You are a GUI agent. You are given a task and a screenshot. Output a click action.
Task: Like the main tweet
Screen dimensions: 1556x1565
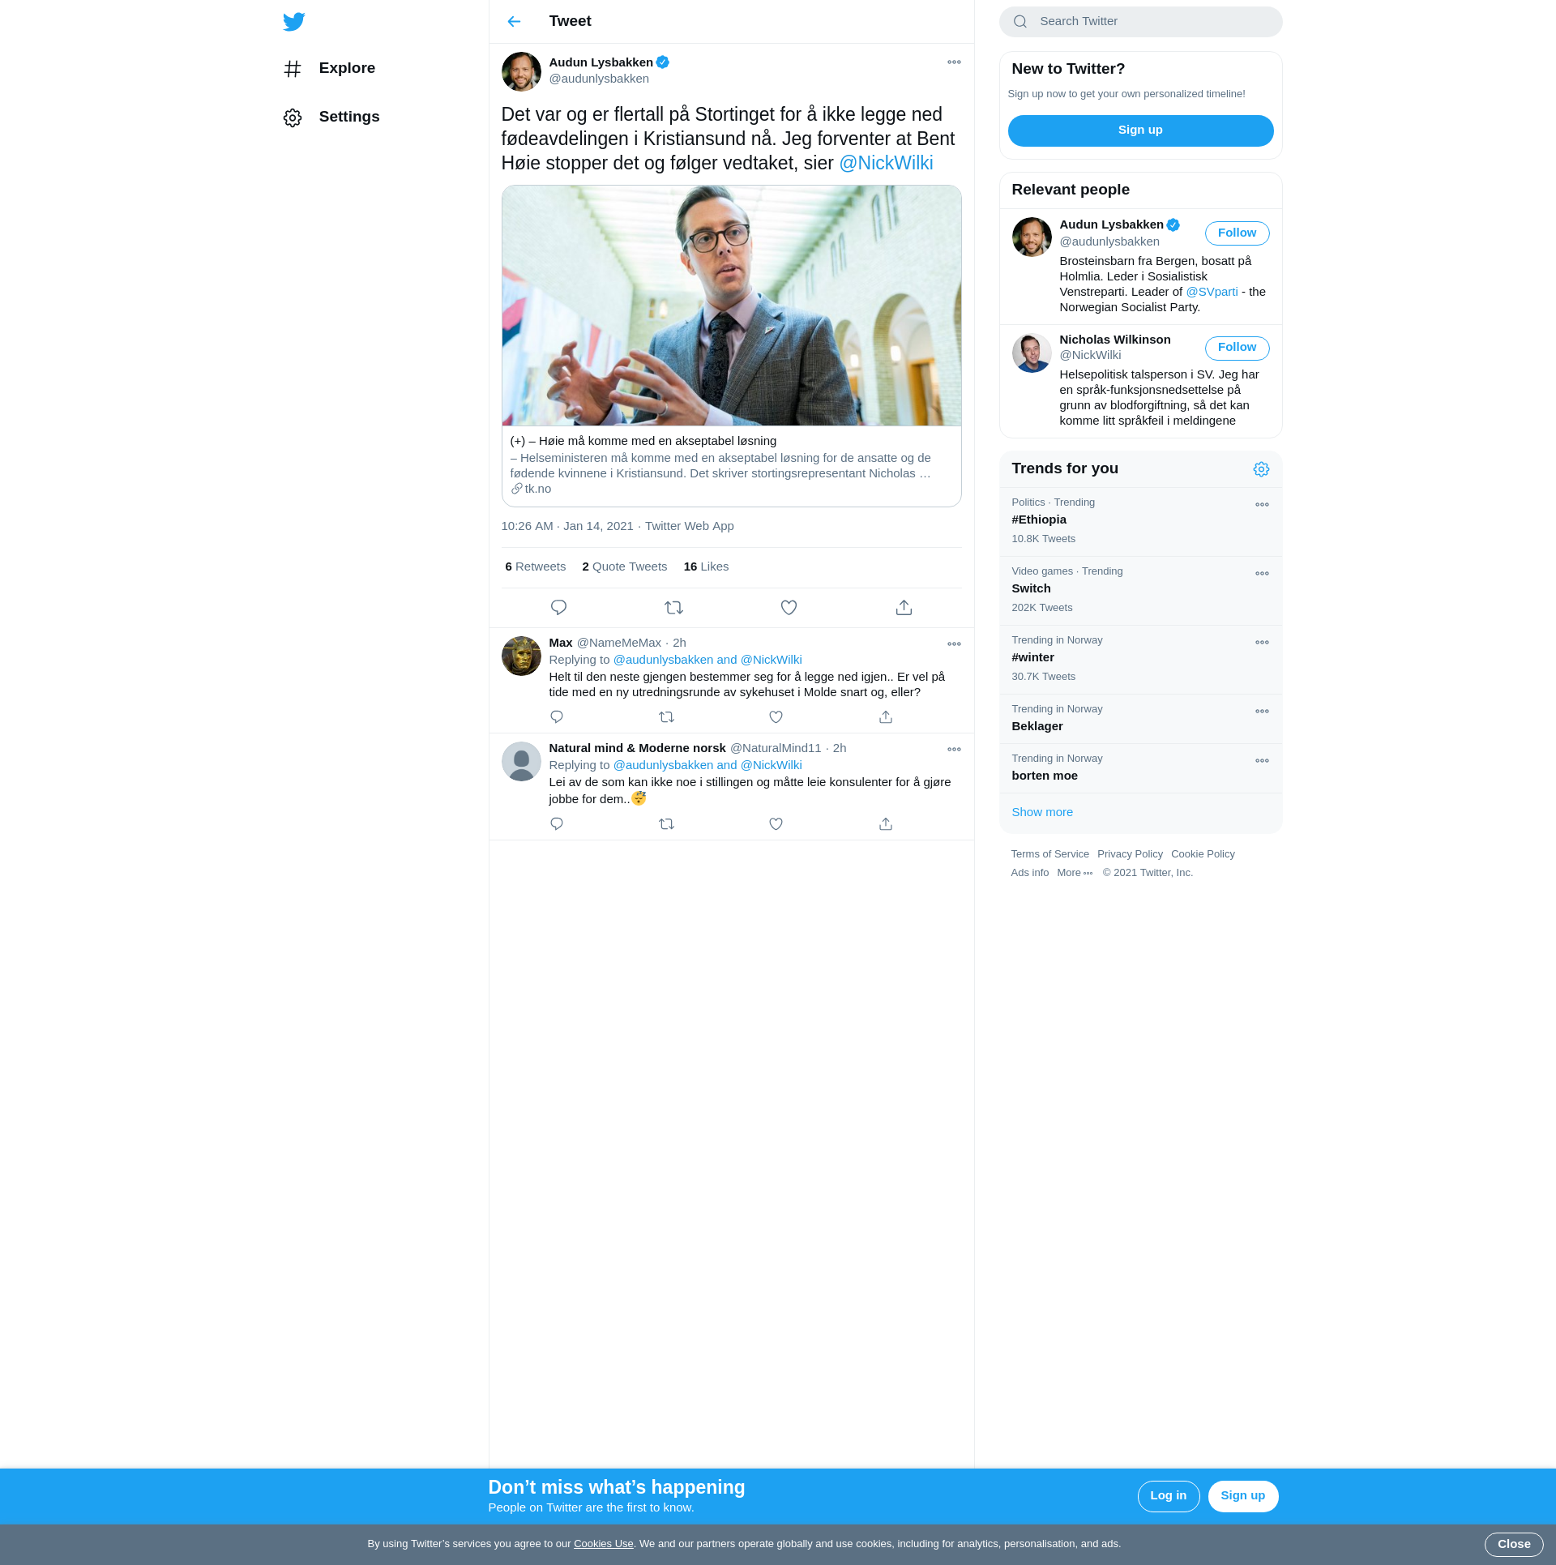pyautogui.click(x=789, y=608)
